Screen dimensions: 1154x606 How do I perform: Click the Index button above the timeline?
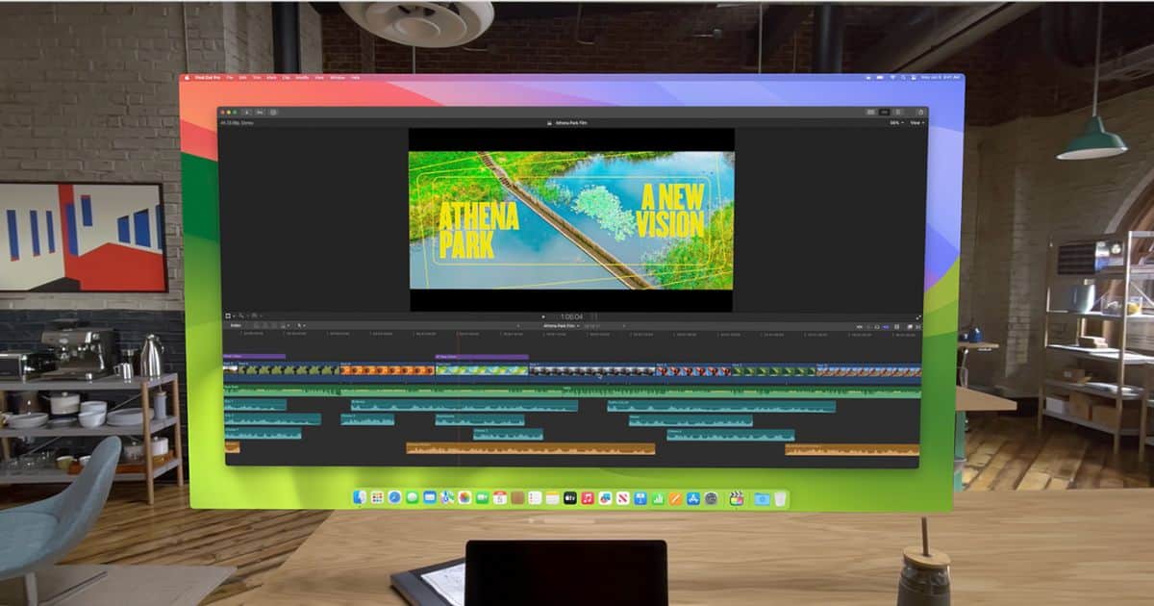point(236,325)
